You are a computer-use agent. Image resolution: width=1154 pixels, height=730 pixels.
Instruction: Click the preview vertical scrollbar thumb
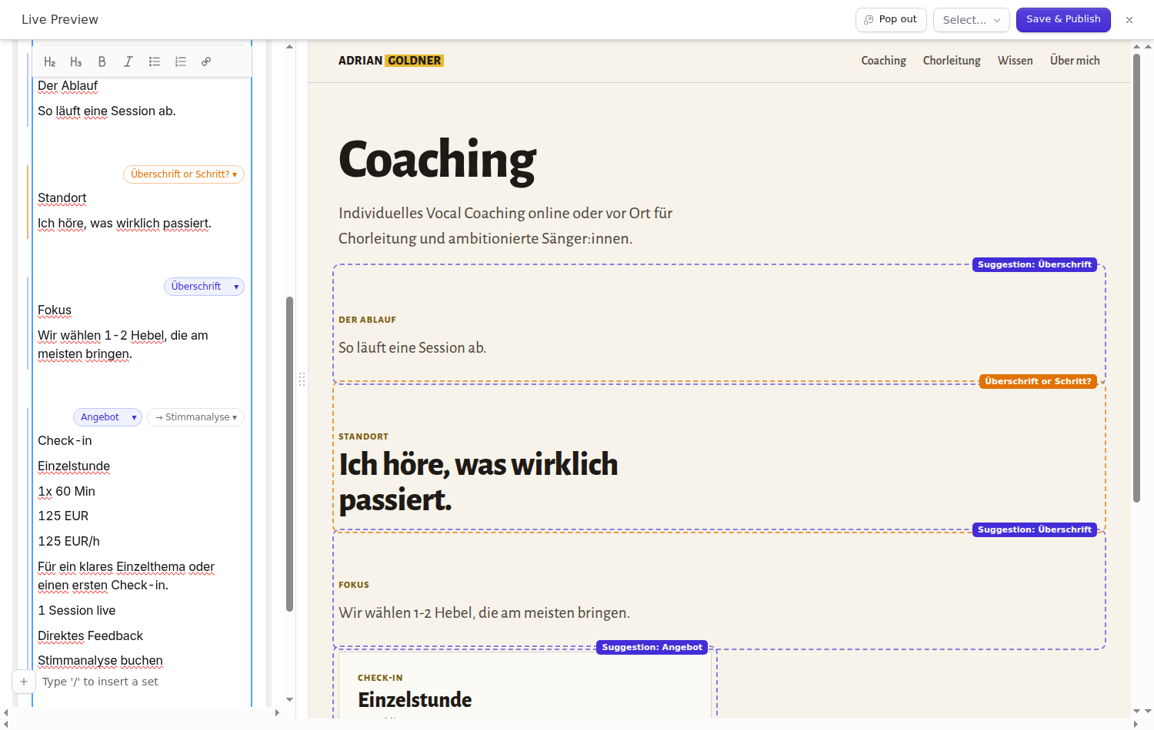(1136, 278)
